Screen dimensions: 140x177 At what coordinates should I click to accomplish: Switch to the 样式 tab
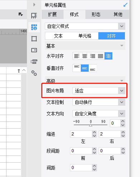click(x=74, y=14)
